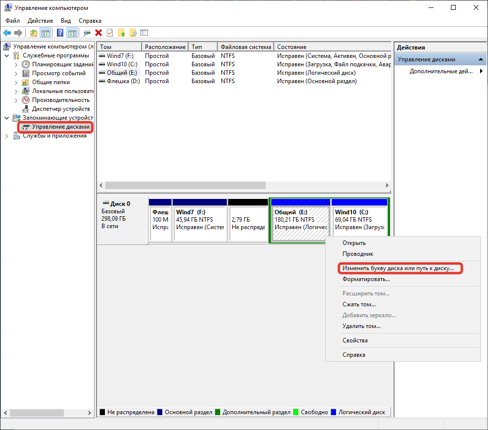Image resolution: width=488 pixels, height=430 pixels.
Task: Sort volumes by Файловая система column
Action: 245,47
